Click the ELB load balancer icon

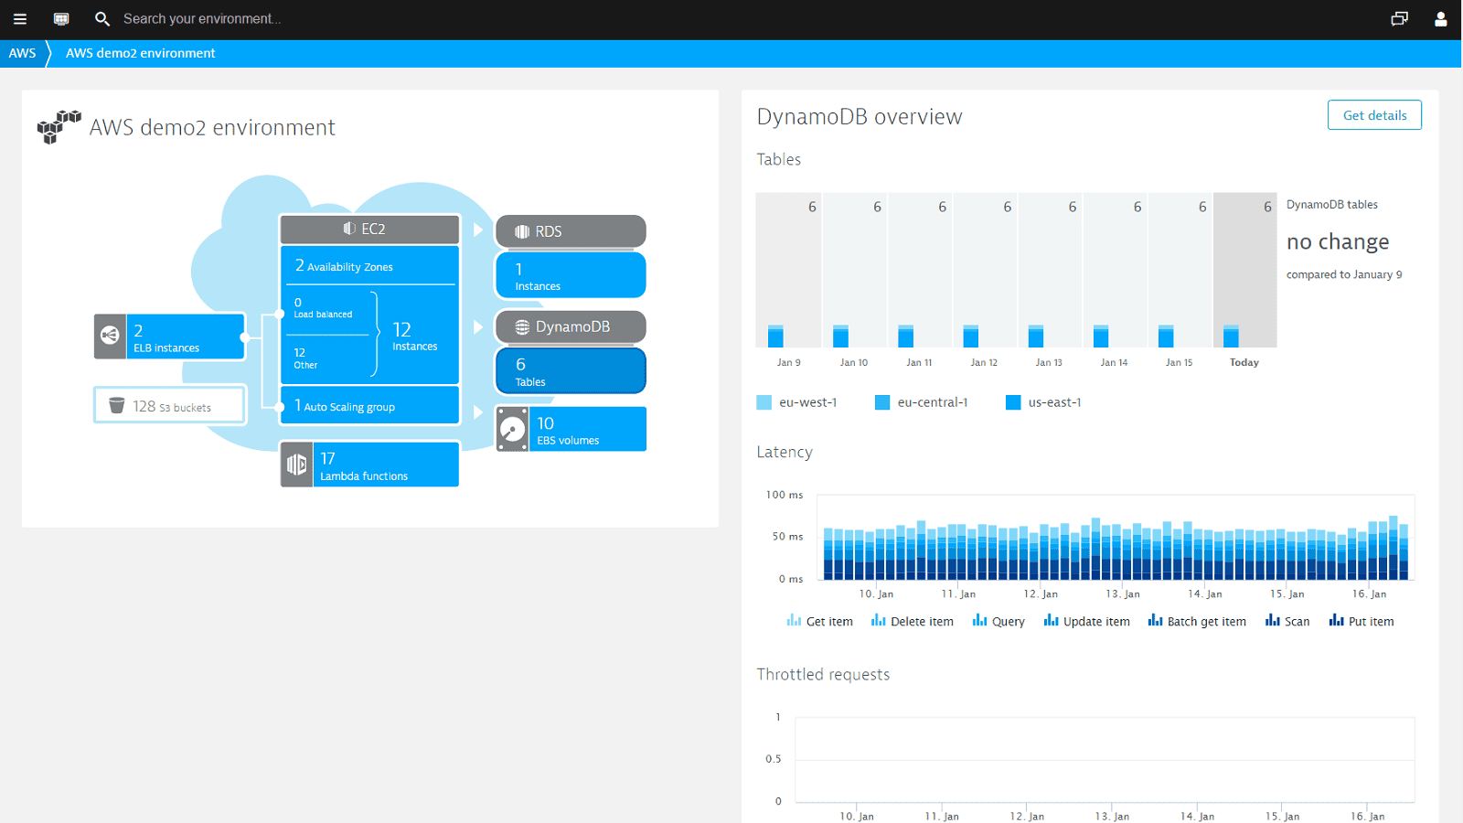[x=110, y=336]
